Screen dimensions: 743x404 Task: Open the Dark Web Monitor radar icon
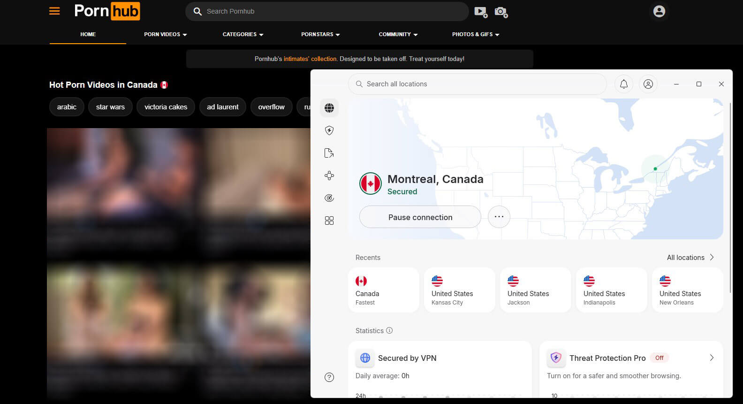click(x=329, y=198)
